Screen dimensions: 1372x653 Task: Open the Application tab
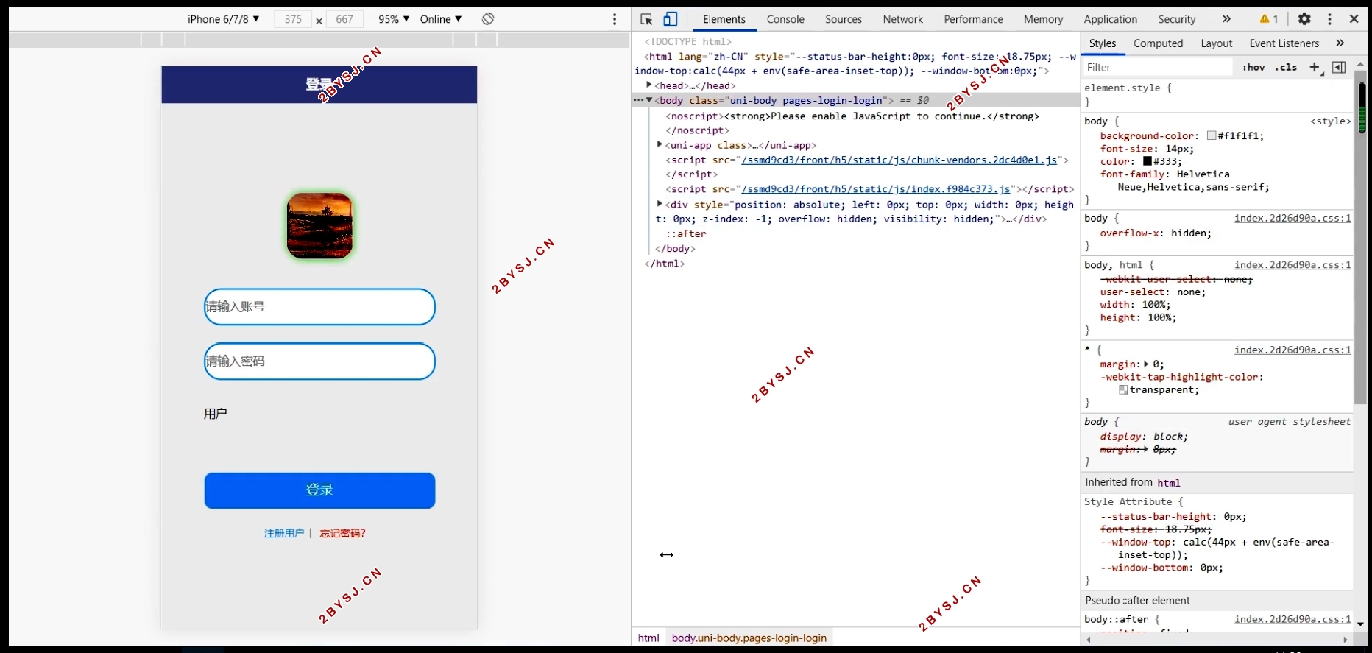click(1110, 19)
